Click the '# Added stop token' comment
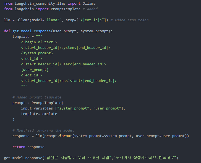This screenshot has width=201, height=163. (129, 20)
